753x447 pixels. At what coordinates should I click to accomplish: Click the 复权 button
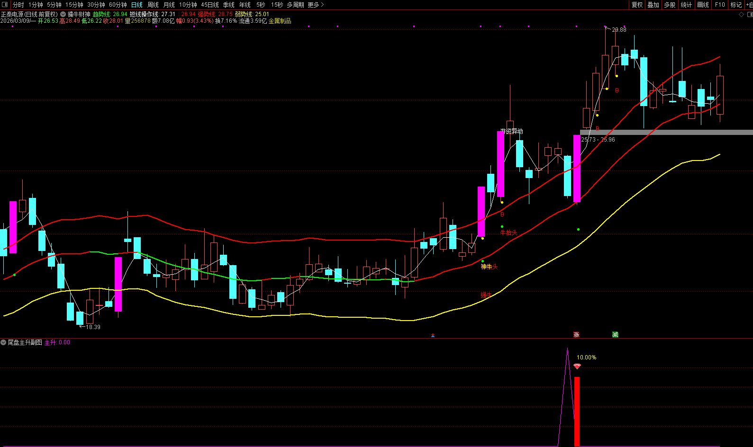tap(637, 5)
